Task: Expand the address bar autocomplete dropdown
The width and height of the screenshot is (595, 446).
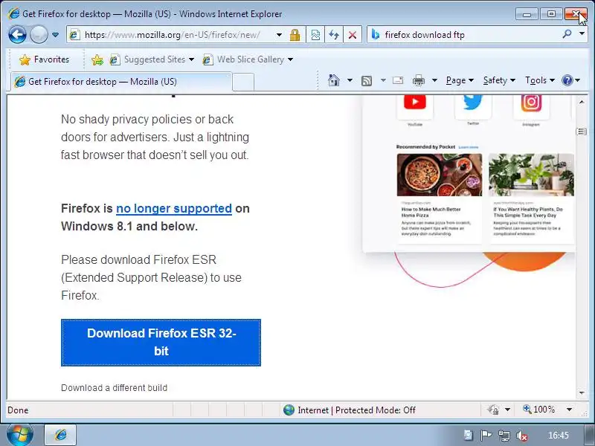Action: 279,35
